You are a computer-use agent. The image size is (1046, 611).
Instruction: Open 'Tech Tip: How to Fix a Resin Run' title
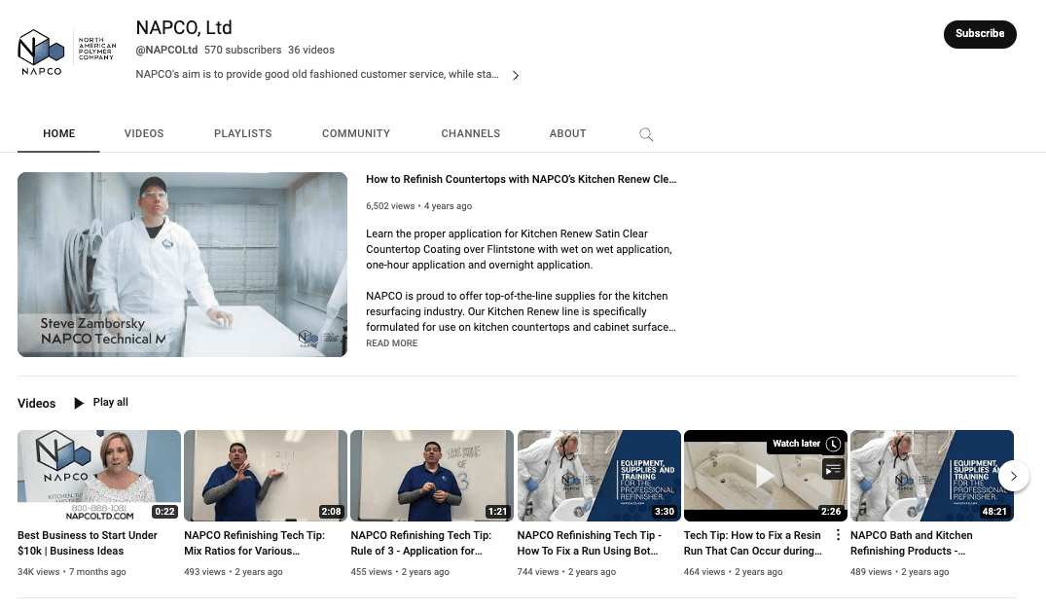(753, 543)
